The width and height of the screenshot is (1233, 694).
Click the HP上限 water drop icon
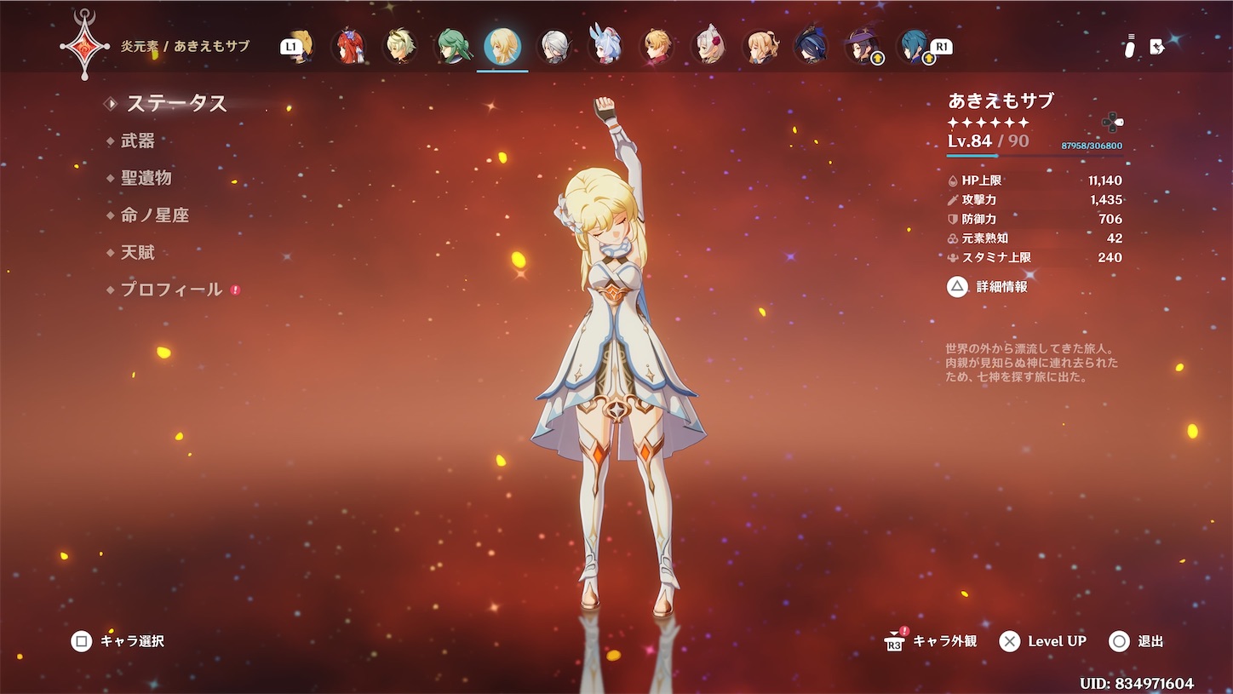(x=953, y=181)
